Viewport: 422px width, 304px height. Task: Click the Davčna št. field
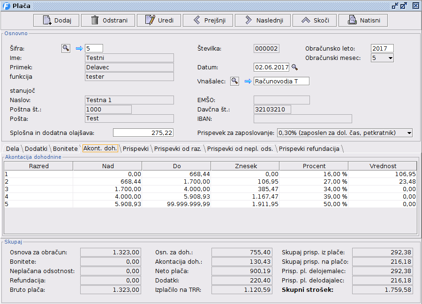point(272,110)
